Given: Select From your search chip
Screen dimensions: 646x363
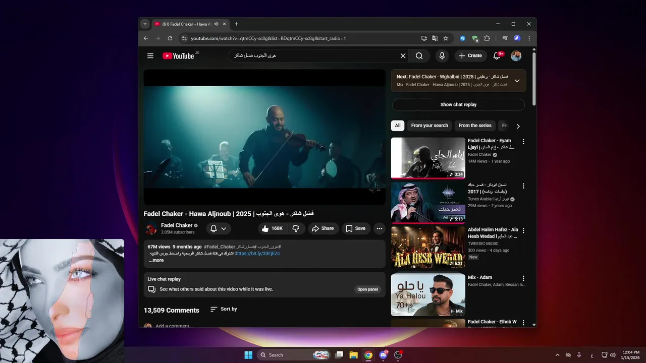Looking at the screenshot, I should (x=429, y=126).
